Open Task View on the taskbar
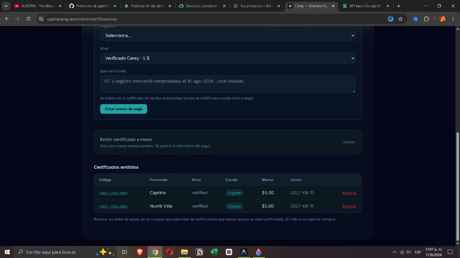 pos(124,252)
